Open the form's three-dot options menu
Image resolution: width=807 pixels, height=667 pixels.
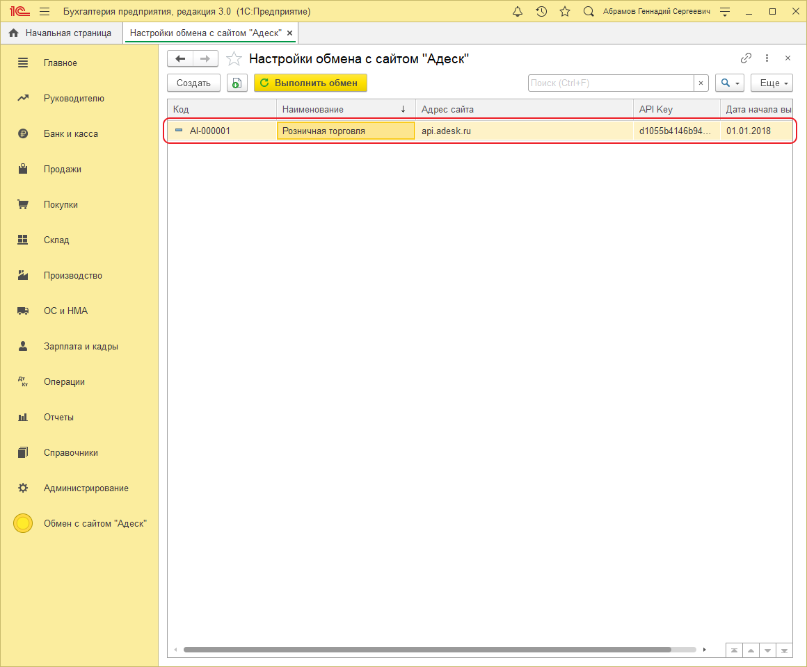tap(767, 58)
